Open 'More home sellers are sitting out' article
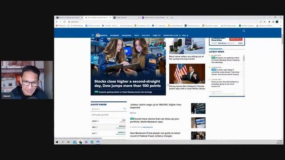Image resolution: width=285 pixels, height=160 pixels. pyautogui.click(x=186, y=58)
